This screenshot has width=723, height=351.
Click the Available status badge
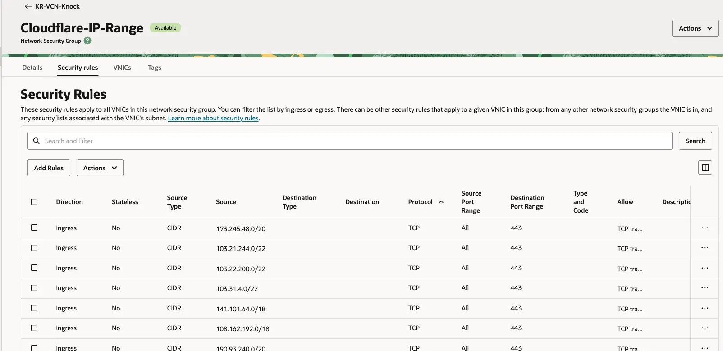click(165, 28)
